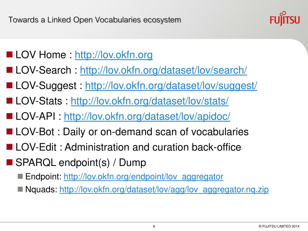Click the Fujitsu logo
This screenshot has height=231, width=308.
(285, 19)
